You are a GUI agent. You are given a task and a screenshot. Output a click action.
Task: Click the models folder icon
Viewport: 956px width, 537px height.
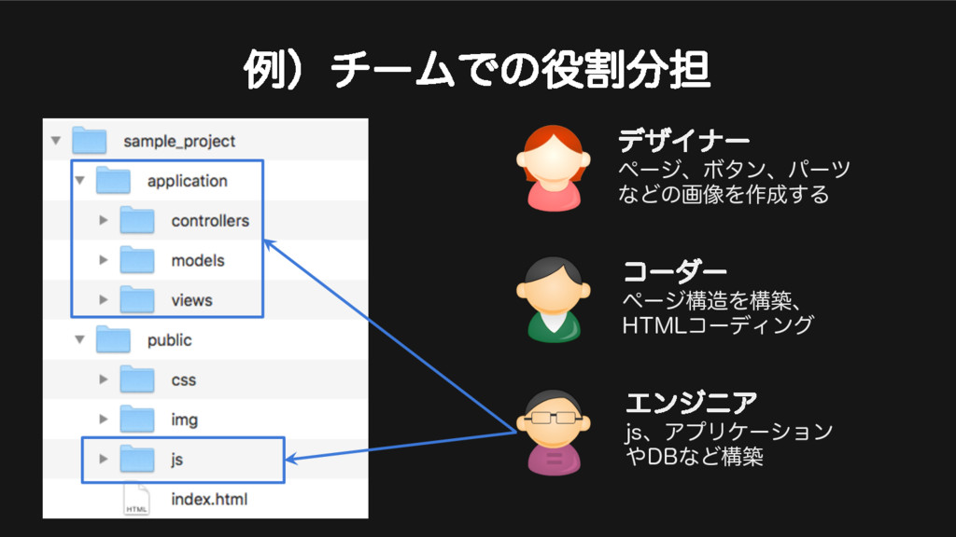click(136, 259)
